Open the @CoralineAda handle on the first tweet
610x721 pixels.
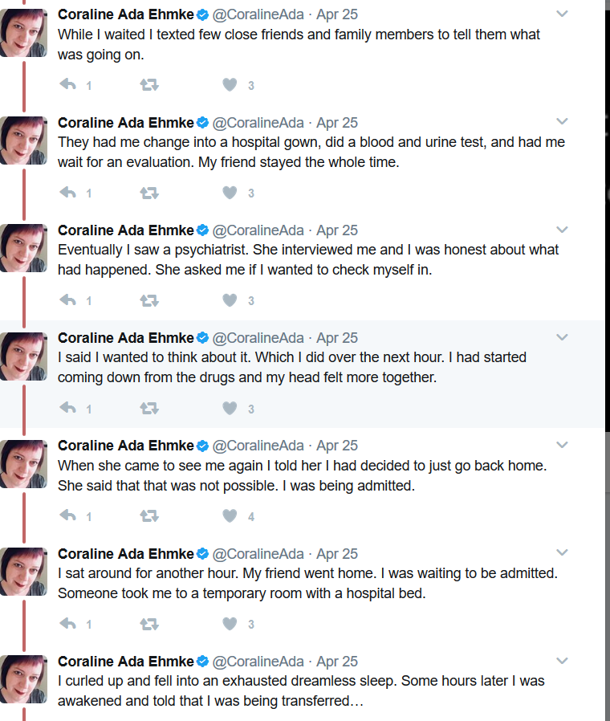(x=258, y=14)
